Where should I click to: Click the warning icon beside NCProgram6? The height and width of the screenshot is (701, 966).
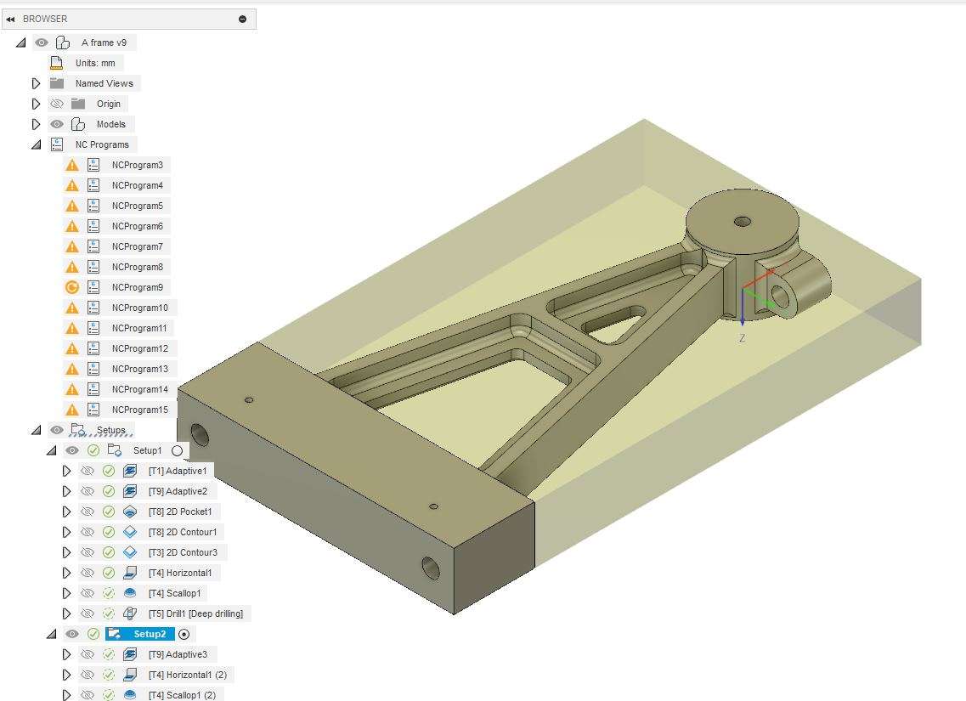(72, 226)
